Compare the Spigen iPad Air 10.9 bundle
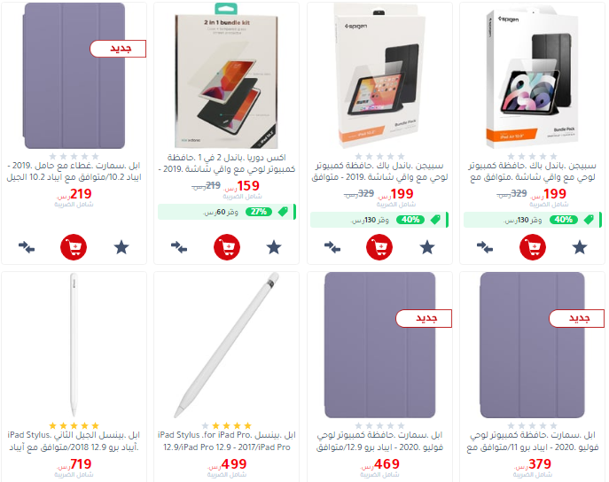Screen dimensions: 609x482 485,247
